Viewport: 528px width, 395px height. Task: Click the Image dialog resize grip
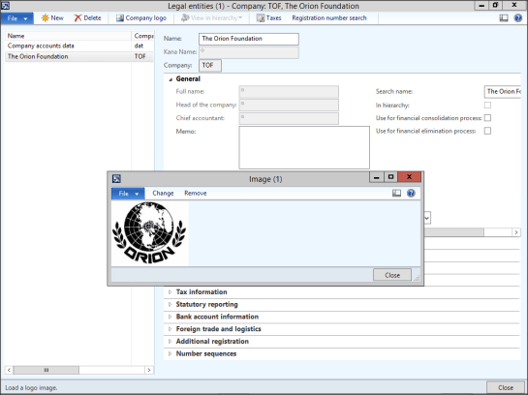click(417, 278)
